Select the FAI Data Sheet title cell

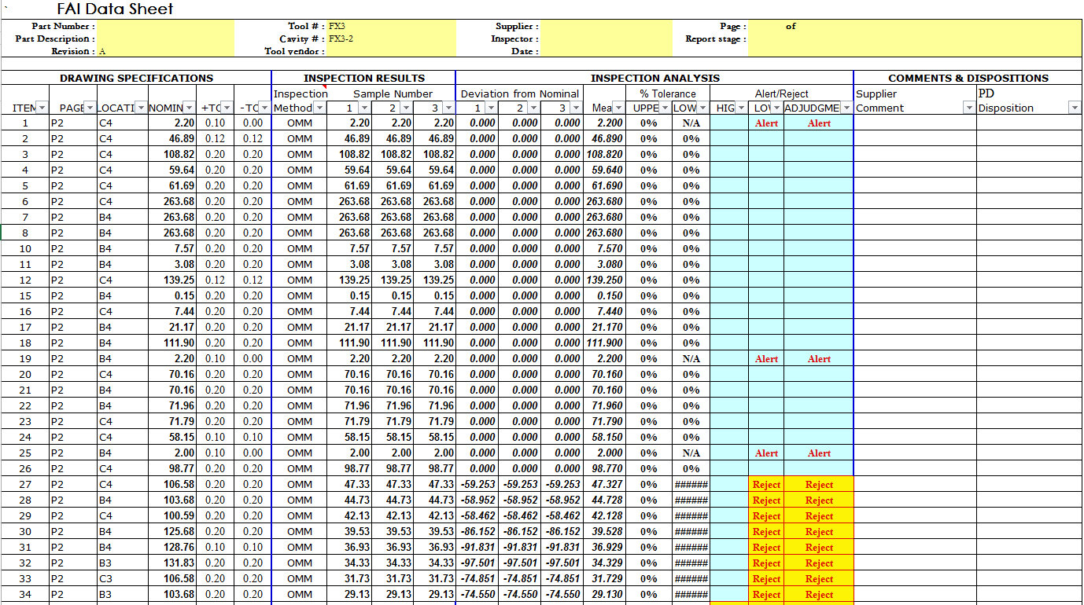(115, 9)
